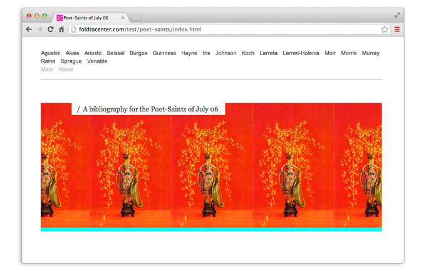Screen dimensions: 426x278
Task: Bookmark this page with the star icon
Action: (385, 29)
